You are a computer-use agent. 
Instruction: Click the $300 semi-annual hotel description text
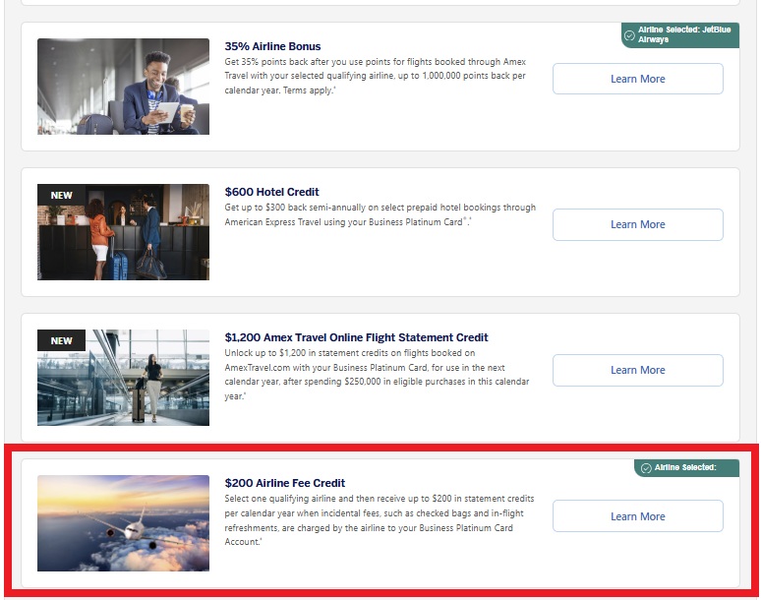379,214
